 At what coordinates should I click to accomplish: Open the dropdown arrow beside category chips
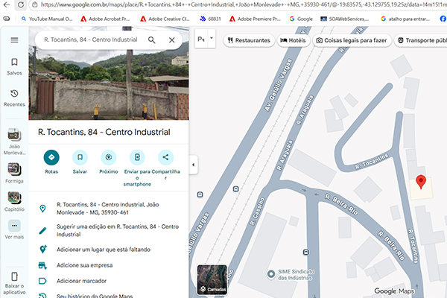pyautogui.click(x=212, y=39)
